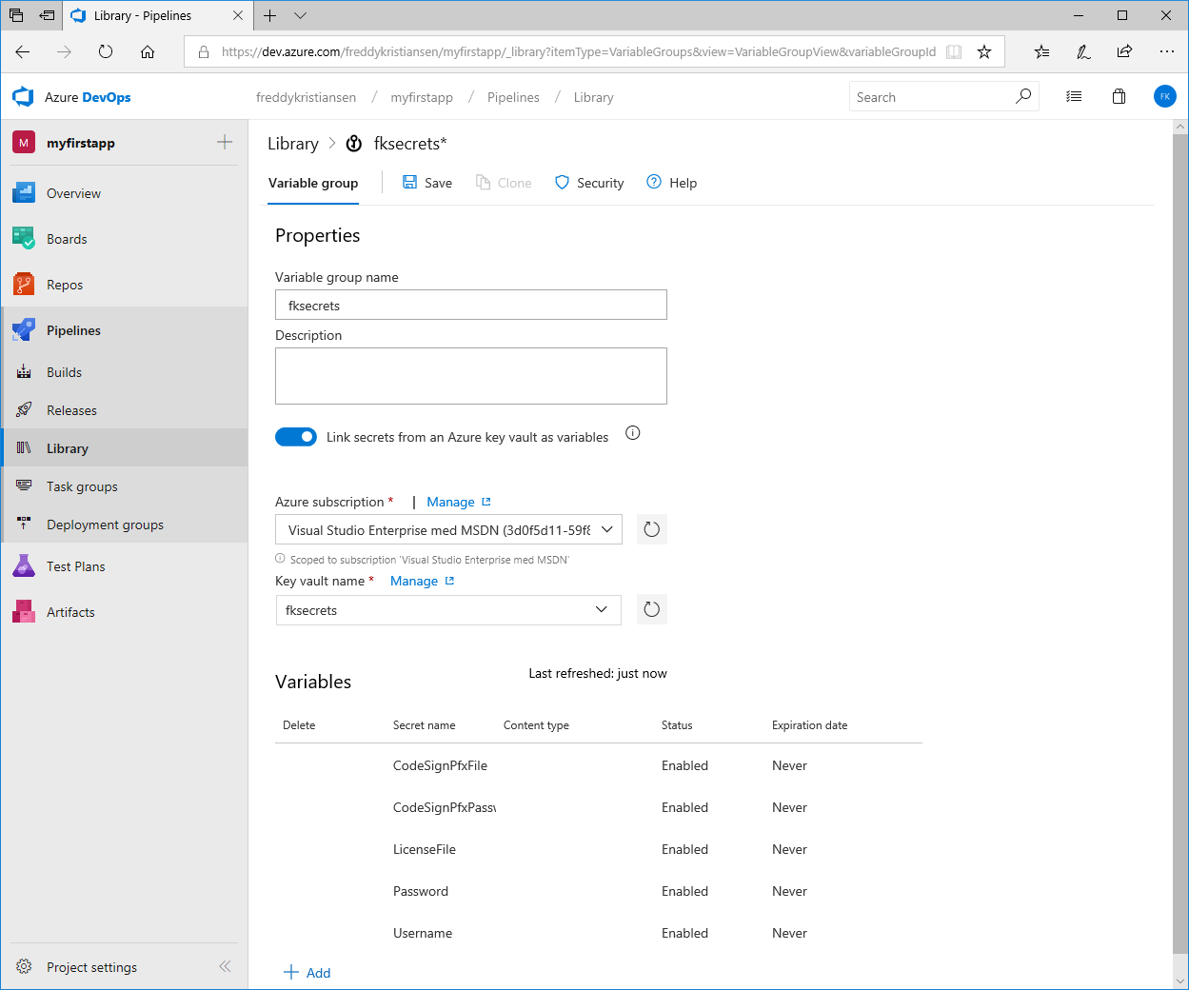Go to Task groups in sidebar
1189x990 pixels.
click(82, 486)
